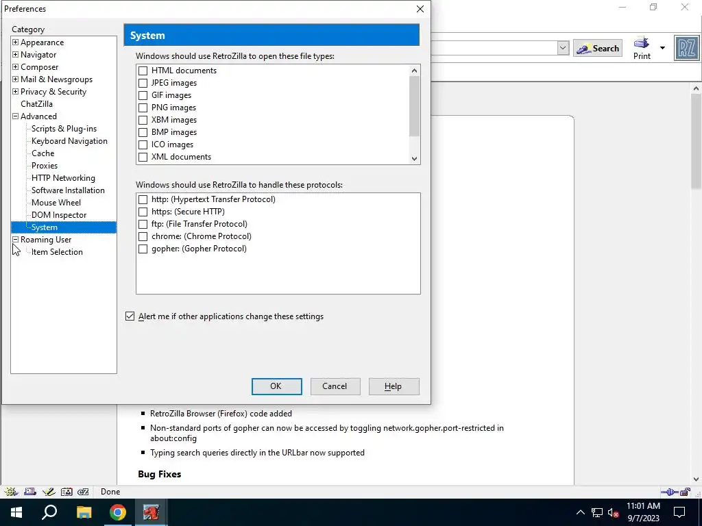Select ChatZilla in category tree
702x526 pixels.
click(x=37, y=104)
